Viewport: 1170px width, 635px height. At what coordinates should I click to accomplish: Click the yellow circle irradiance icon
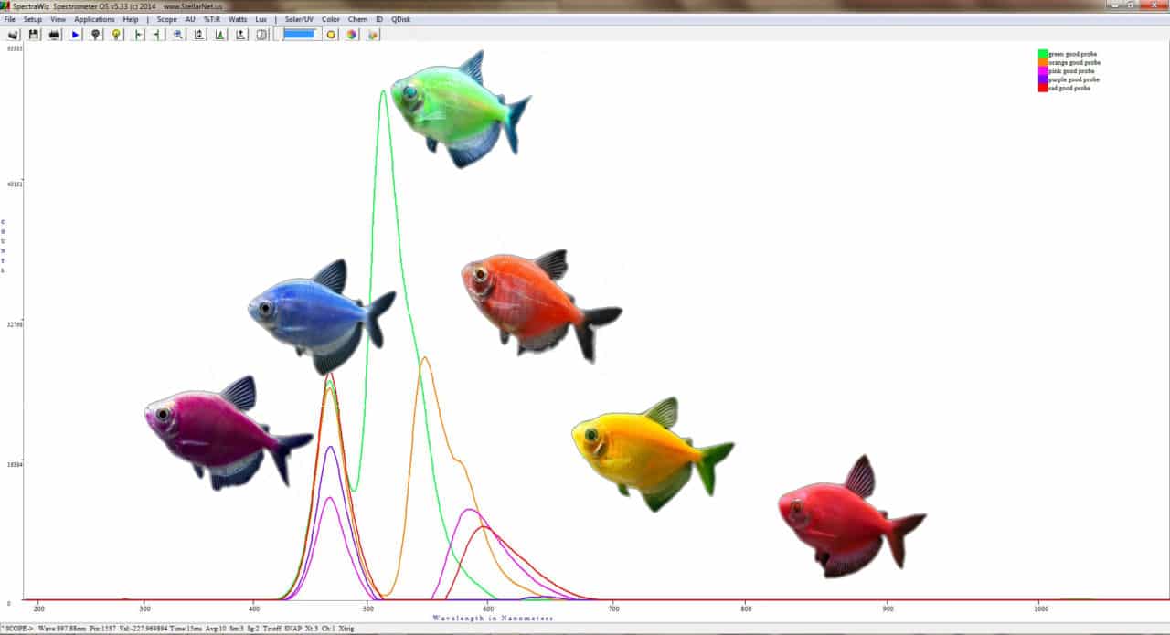click(x=330, y=34)
